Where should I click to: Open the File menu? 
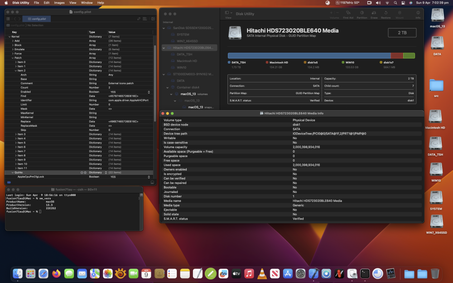pyautogui.click(x=36, y=3)
